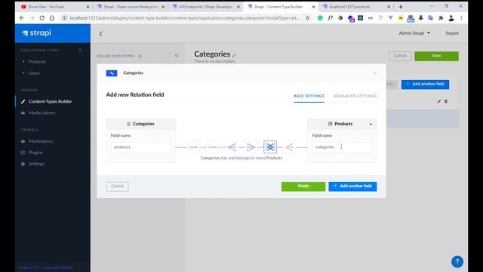Go to browser home page
The image size is (483, 272).
coord(52,18)
